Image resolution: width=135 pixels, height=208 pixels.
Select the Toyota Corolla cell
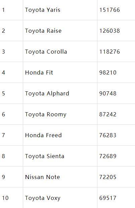(x=60, y=52)
